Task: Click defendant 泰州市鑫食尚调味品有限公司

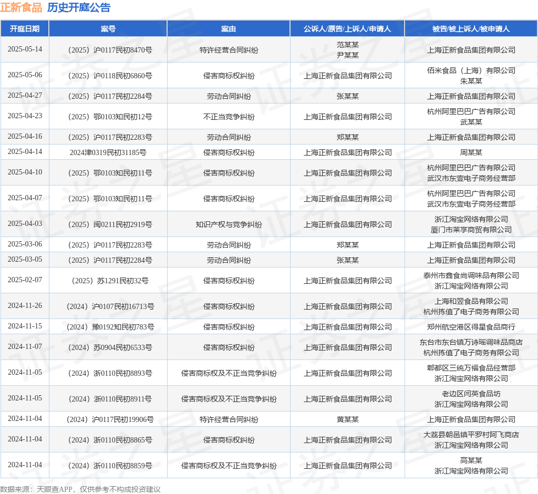Action: click(x=471, y=276)
